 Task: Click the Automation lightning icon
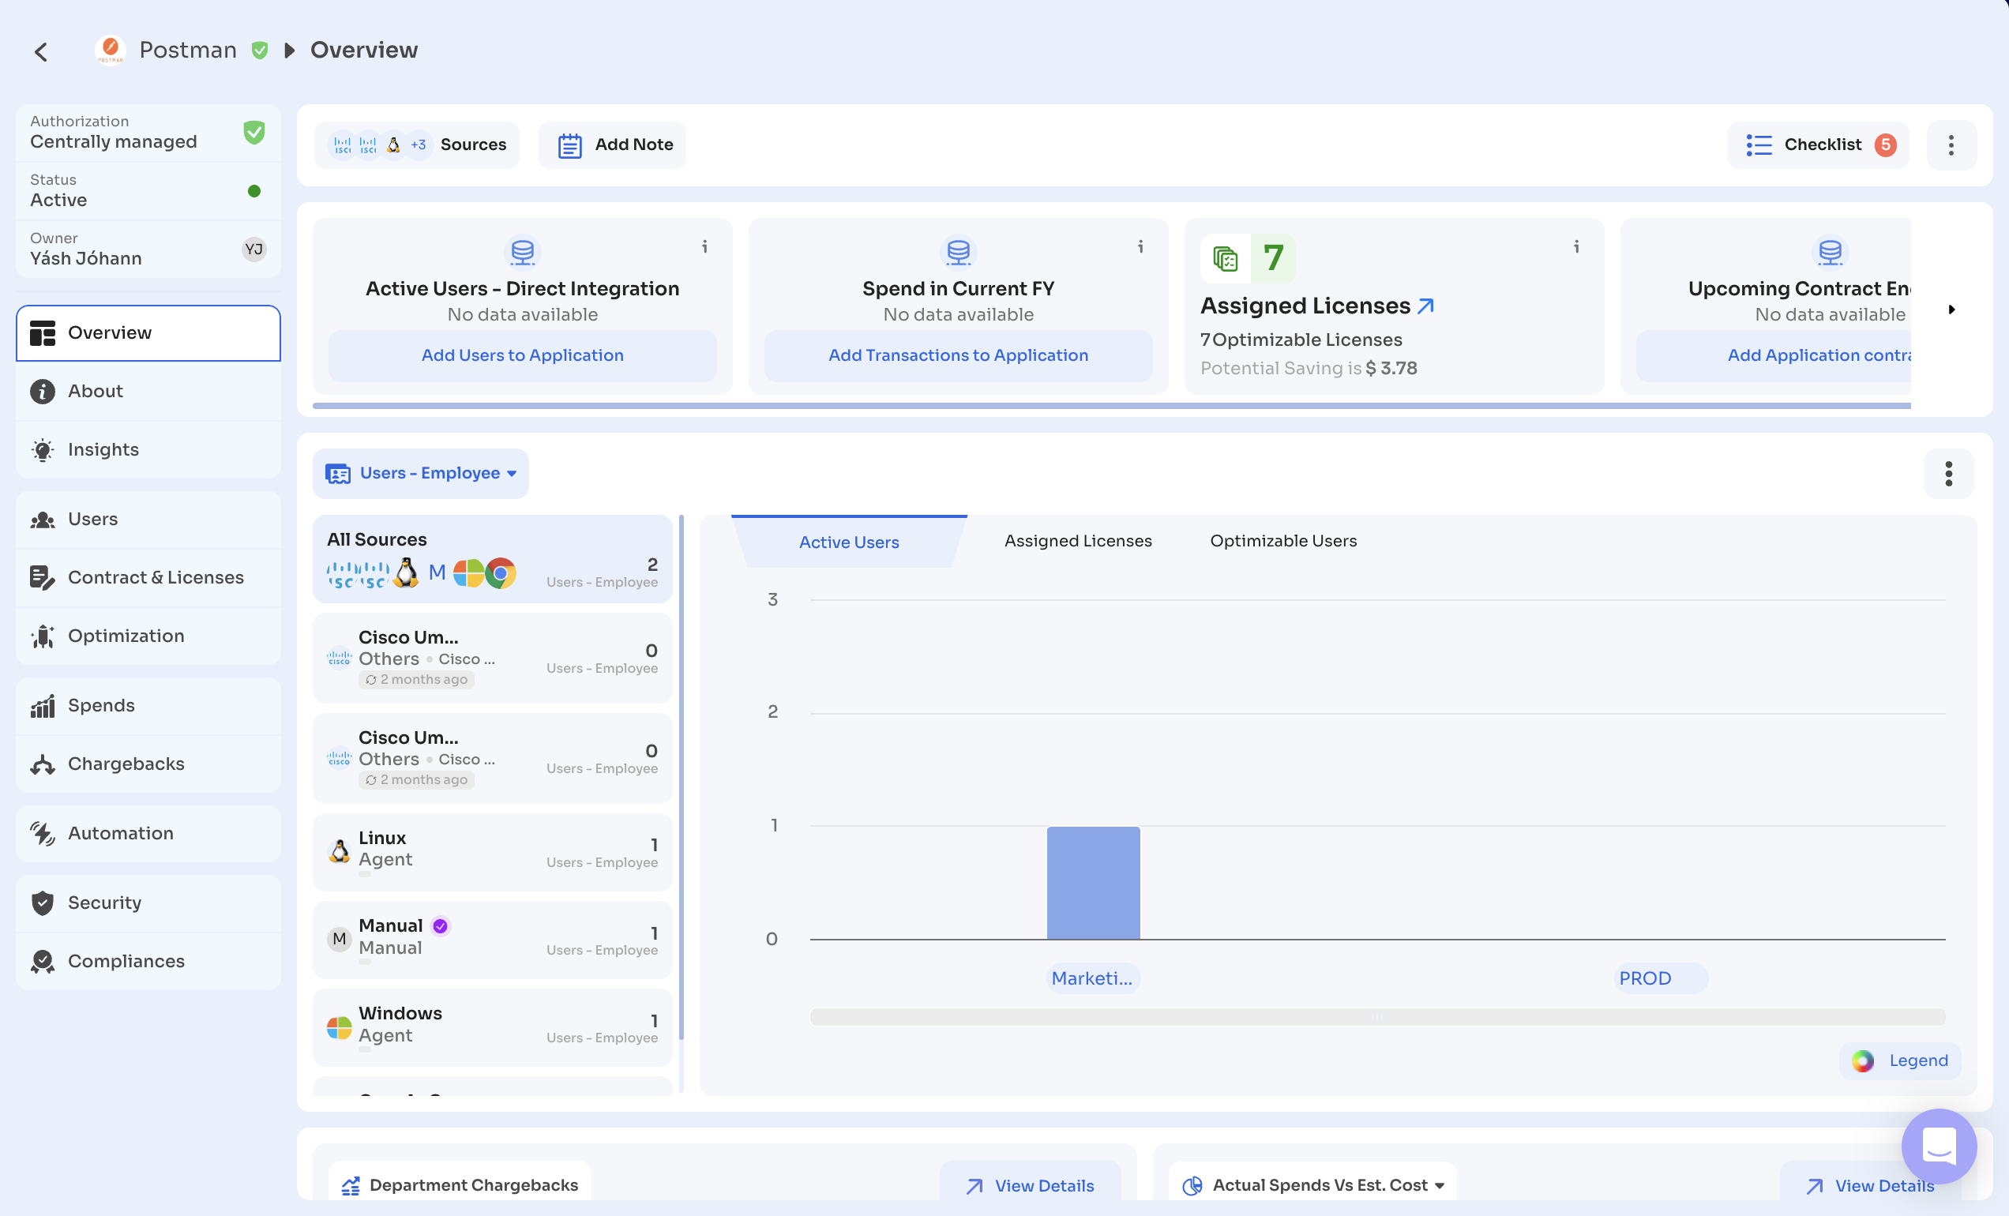[x=43, y=834]
